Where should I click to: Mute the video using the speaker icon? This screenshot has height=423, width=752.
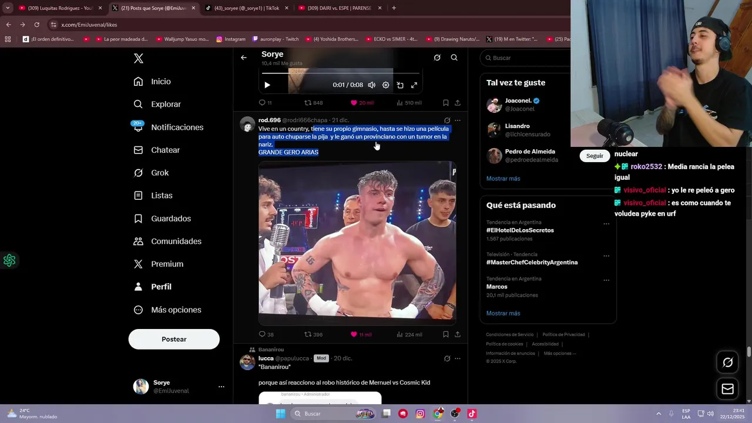[371, 85]
